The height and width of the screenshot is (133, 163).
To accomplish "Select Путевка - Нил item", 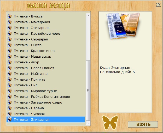I will tap(46, 85).
